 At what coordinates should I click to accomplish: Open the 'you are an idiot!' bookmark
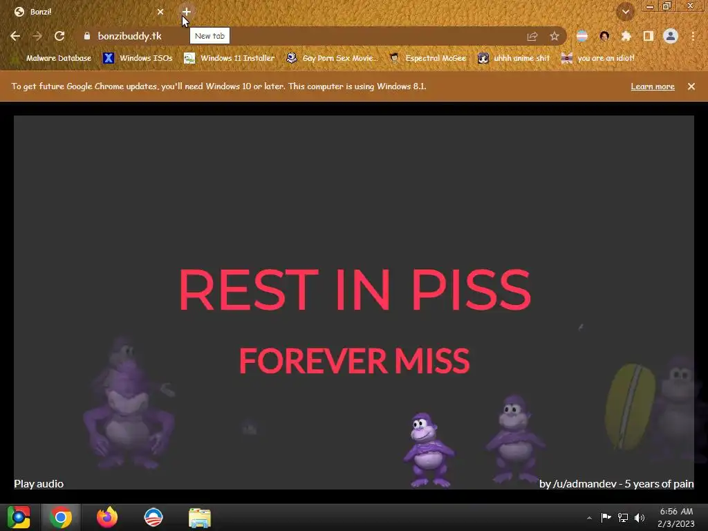(597, 58)
